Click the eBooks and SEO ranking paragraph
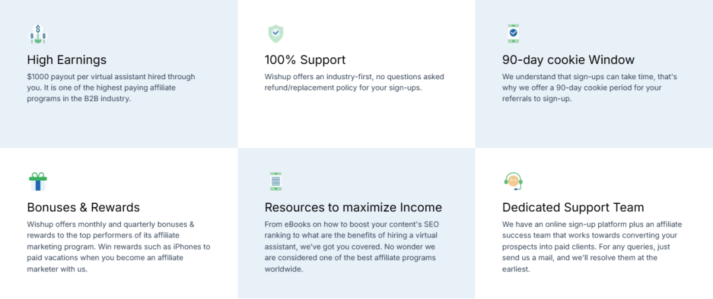 [355, 247]
